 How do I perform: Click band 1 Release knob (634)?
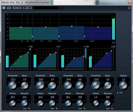25,103
